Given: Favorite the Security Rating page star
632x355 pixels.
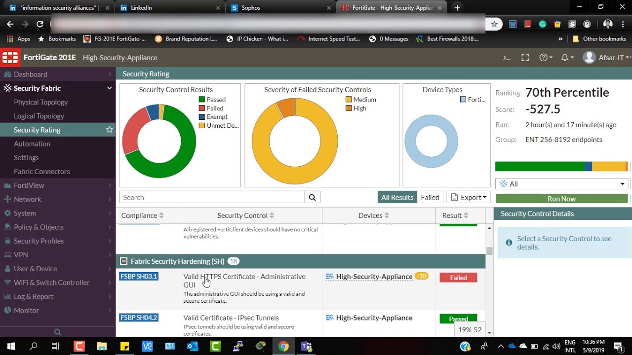Looking at the screenshot, I should point(110,130).
